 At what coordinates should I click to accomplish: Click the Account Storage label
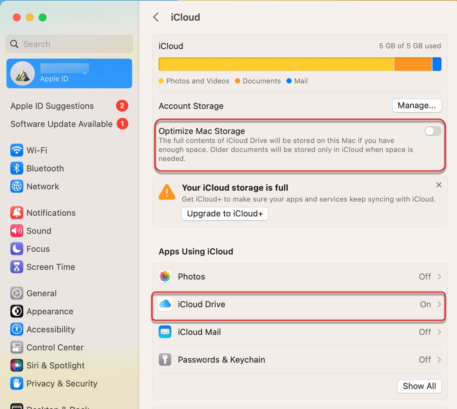[191, 106]
